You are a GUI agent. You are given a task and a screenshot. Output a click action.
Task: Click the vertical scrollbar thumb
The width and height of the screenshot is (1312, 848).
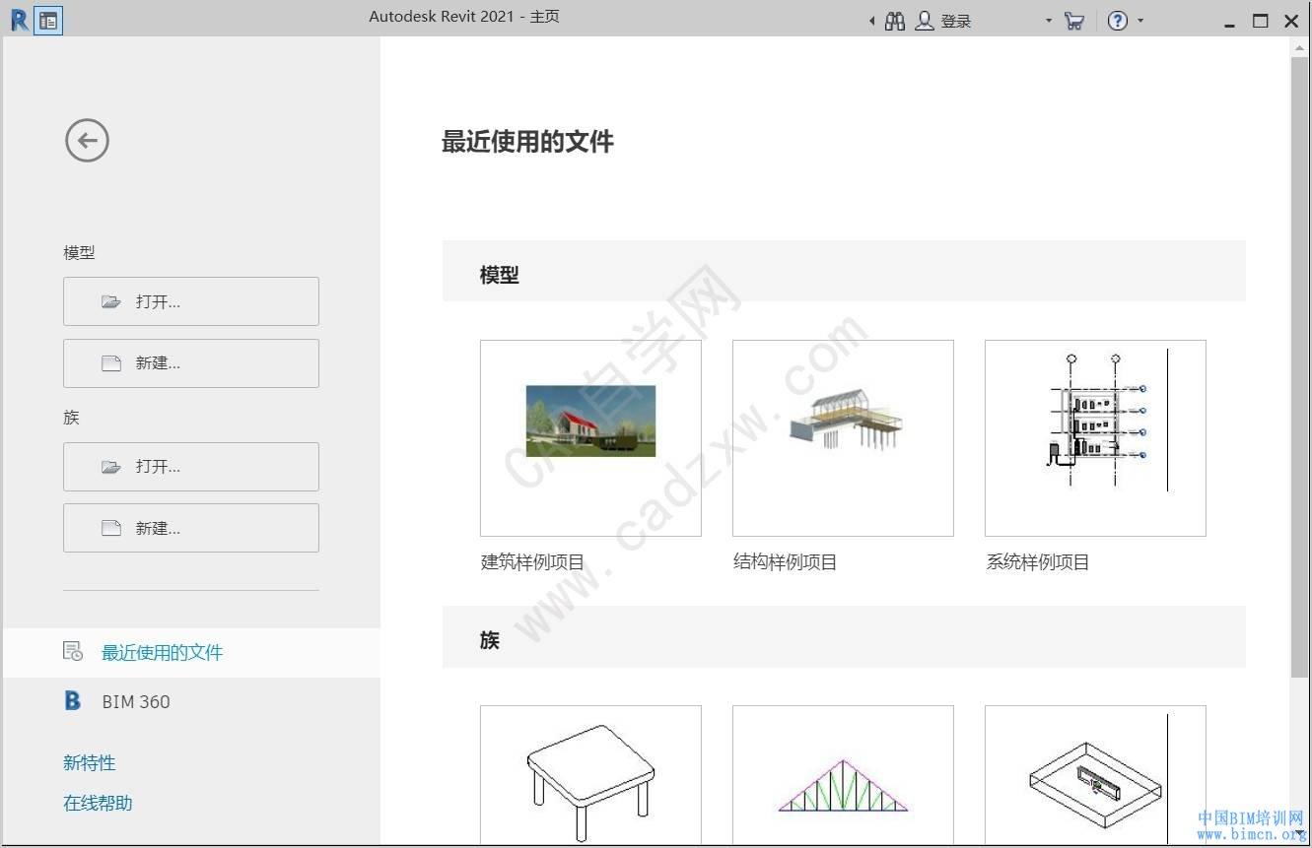tap(1299, 366)
